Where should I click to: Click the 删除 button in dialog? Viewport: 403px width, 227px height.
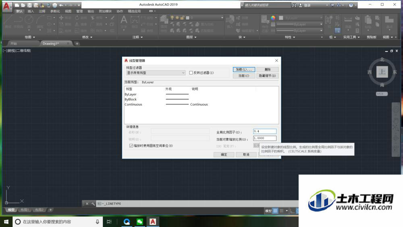(268, 69)
